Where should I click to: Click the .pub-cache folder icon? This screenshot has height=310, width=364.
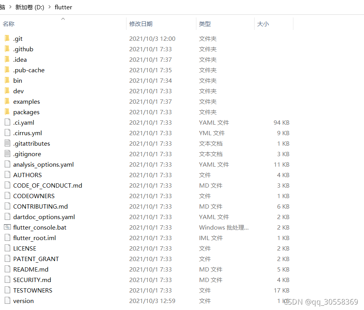click(7, 70)
